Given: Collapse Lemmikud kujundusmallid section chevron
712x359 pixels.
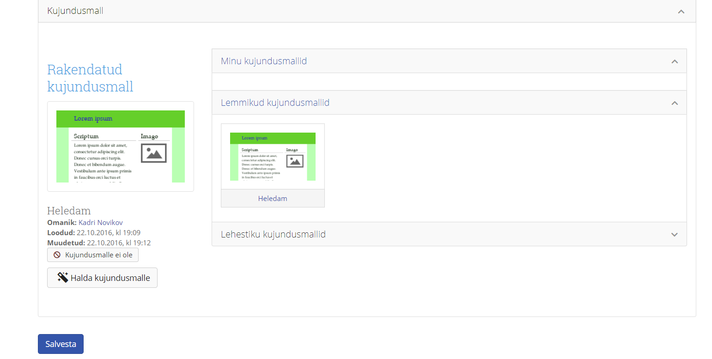Looking at the screenshot, I should [675, 103].
